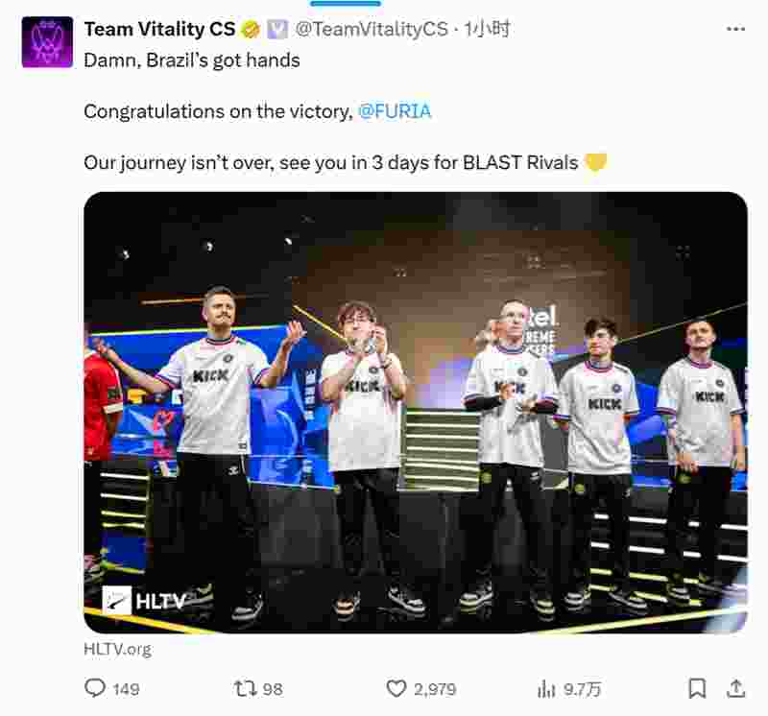Screen dimensions: 768x716
Task: Open the reply comment icon
Action: [95, 688]
